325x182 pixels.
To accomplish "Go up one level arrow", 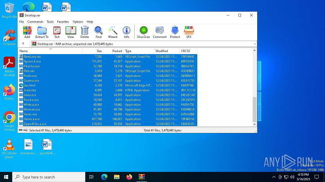I will pos(23,44).
